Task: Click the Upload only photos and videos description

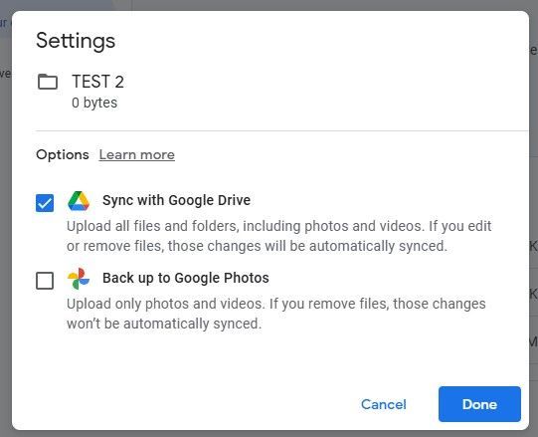Action: click(276, 314)
